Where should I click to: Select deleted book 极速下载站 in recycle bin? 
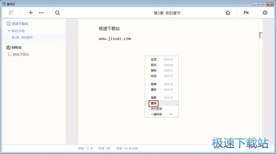[x=21, y=54]
